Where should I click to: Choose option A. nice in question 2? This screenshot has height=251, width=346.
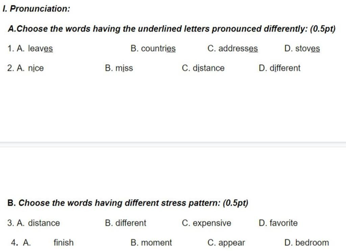(30, 68)
